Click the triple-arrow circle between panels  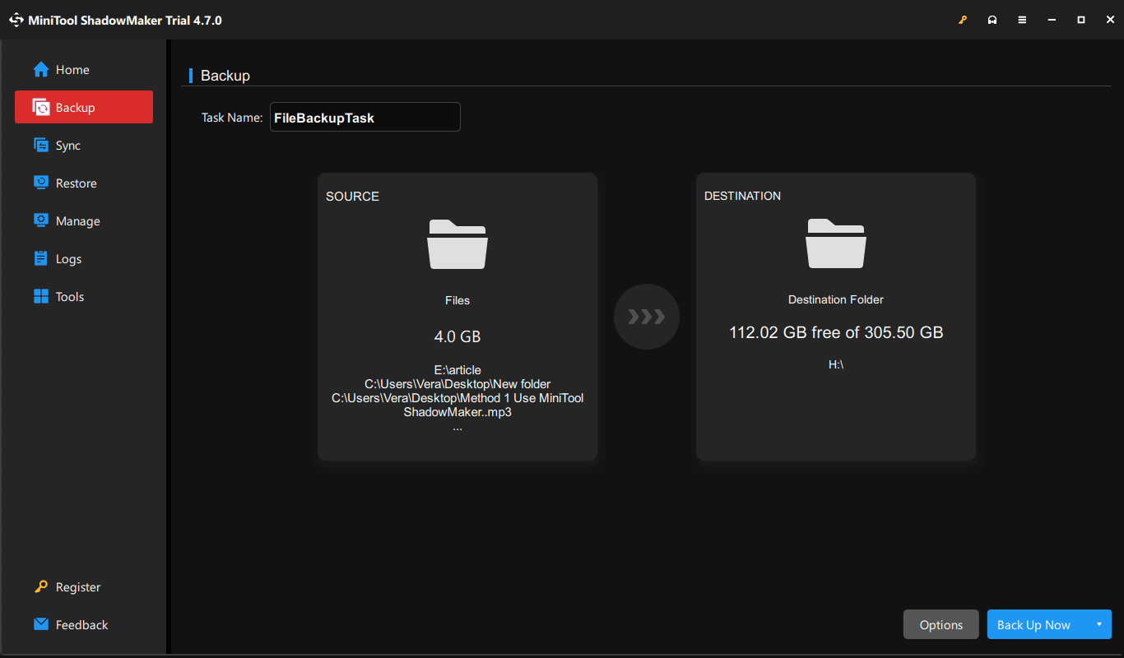647,317
